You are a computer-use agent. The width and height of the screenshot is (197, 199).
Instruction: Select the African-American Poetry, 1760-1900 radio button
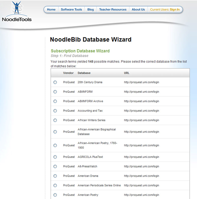(55, 146)
